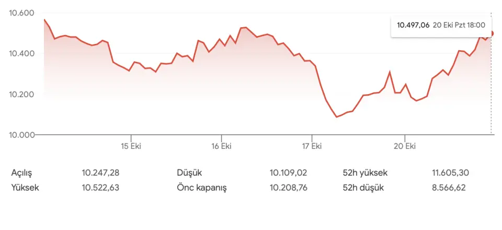Viewport: 502px width, 230px height.
Task: Click the 10.200 y-axis label
Action: coord(21,95)
